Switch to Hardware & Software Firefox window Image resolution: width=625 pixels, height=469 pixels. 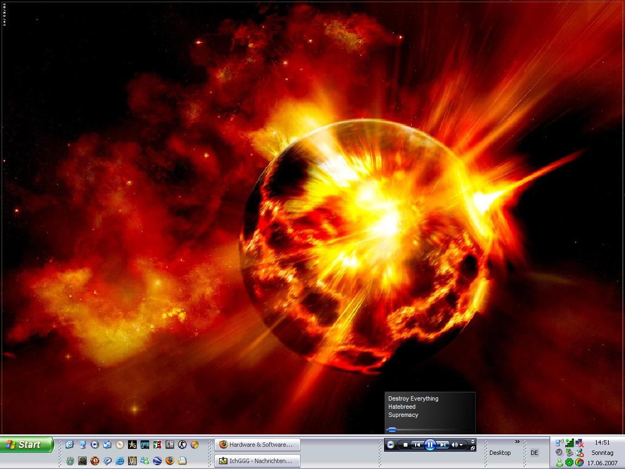[x=257, y=445]
